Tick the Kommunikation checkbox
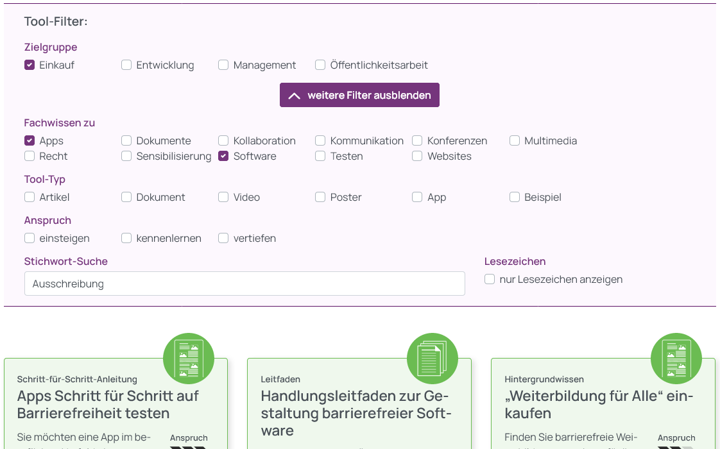 coord(320,140)
